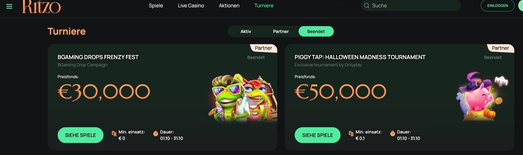Click coins icon in Piggy Tap card
Viewport: 523px width, 155px height.
351,133
